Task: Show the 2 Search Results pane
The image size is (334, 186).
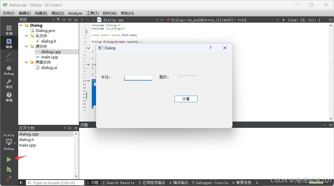Action: click(x=118, y=183)
